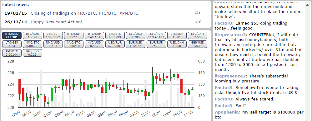Open 'Happy New Year! Action!' news link
312x121 pixels.
point(56,22)
